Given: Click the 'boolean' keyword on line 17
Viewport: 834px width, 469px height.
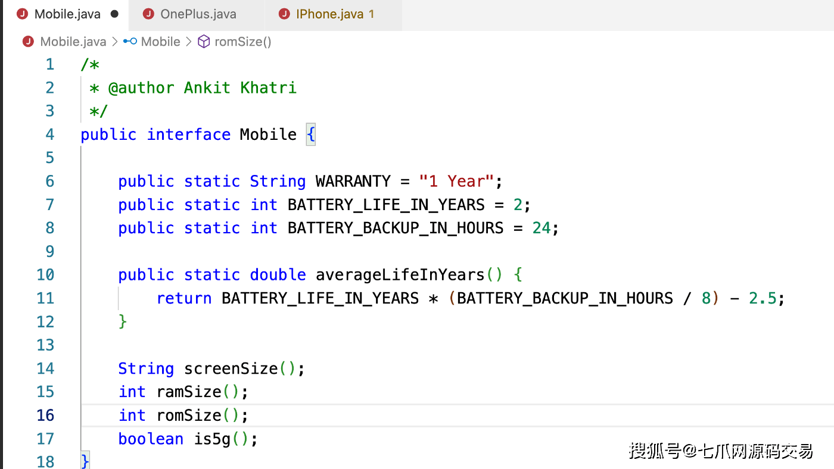Looking at the screenshot, I should (151, 439).
